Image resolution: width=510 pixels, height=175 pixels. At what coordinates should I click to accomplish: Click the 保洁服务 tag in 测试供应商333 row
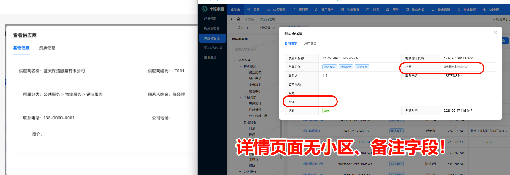(396, 131)
